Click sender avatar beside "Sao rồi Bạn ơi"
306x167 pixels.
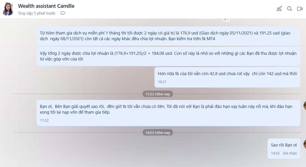(305, 144)
